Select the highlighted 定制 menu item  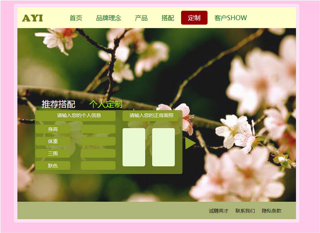194,18
